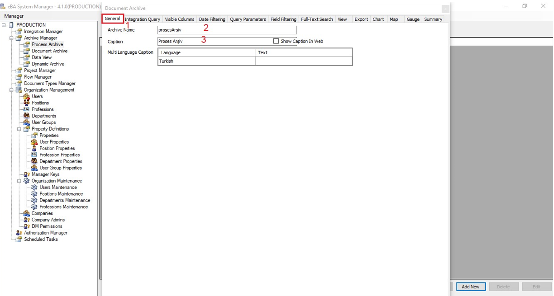
Task: Open the Chart tab
Action: 378,19
